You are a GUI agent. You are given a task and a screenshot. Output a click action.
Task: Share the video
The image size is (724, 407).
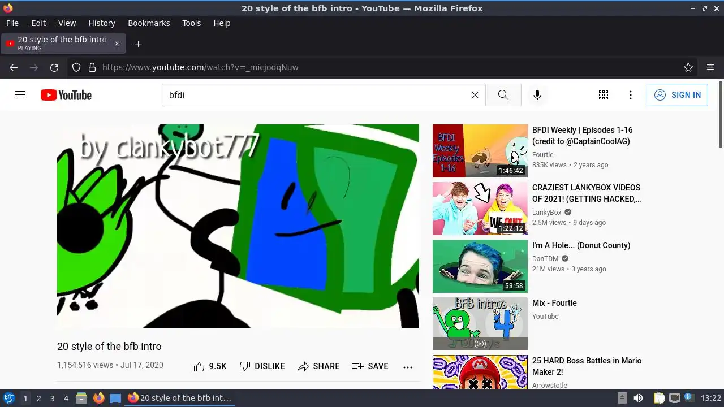pos(318,366)
